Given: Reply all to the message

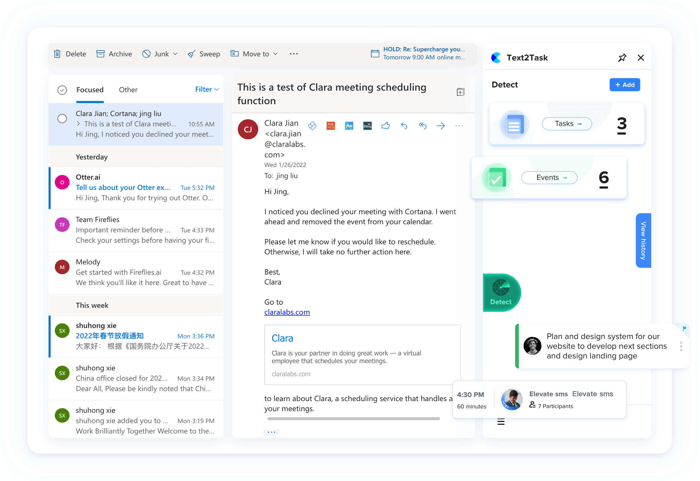Looking at the screenshot, I should pyautogui.click(x=422, y=126).
